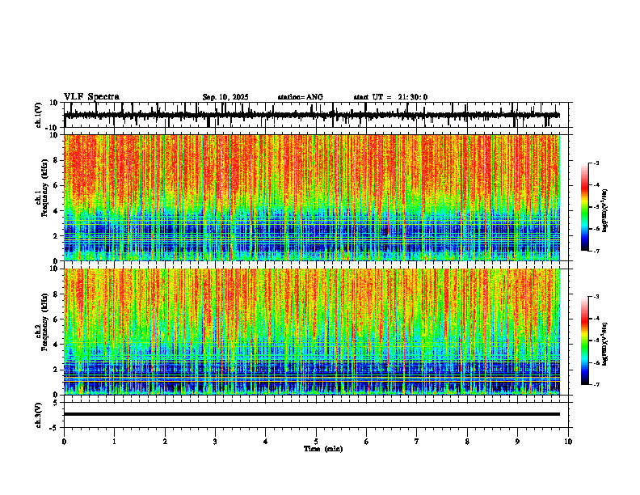Click the "9" time axis tick label

[517, 442]
